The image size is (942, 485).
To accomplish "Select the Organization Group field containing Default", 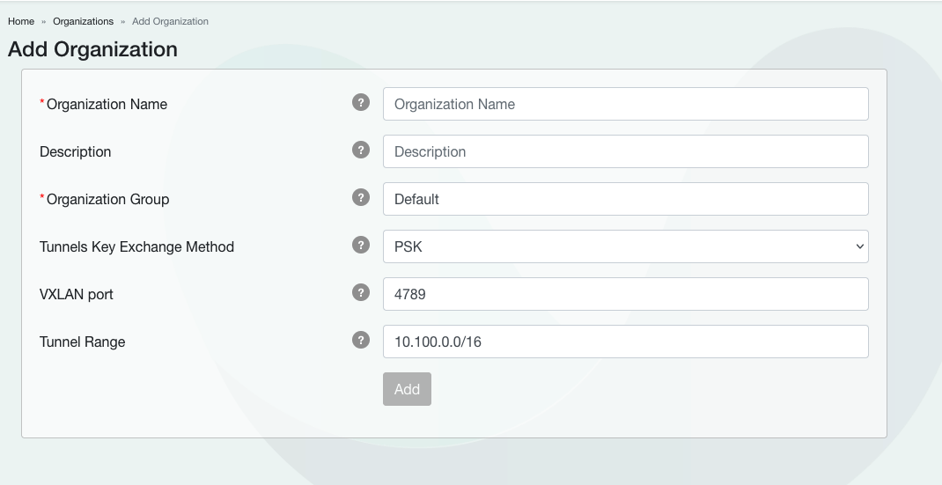I will [x=625, y=199].
